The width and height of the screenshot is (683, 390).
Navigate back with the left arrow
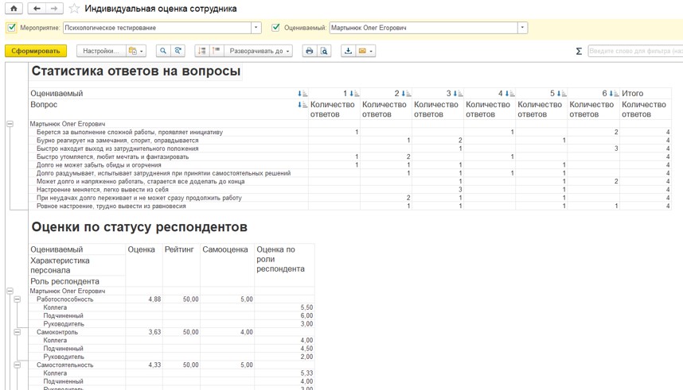[x=37, y=8]
